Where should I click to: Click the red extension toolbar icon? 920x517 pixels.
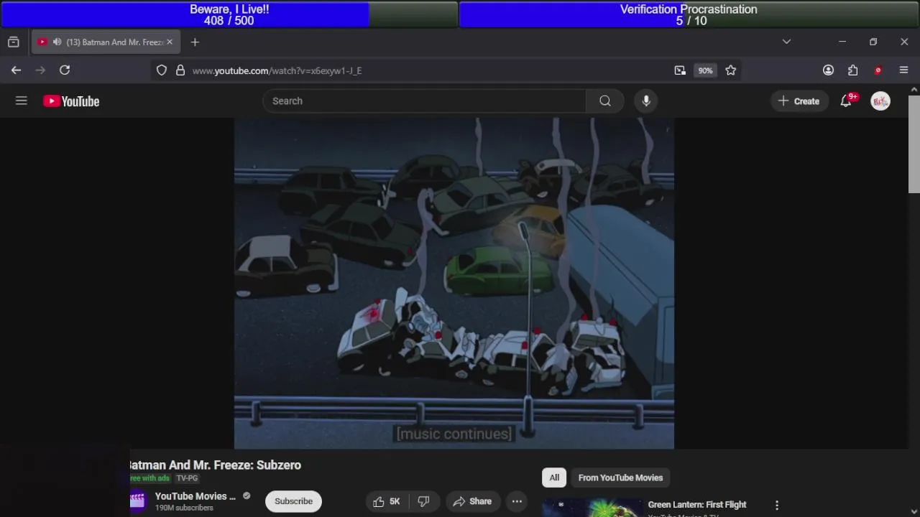click(878, 70)
